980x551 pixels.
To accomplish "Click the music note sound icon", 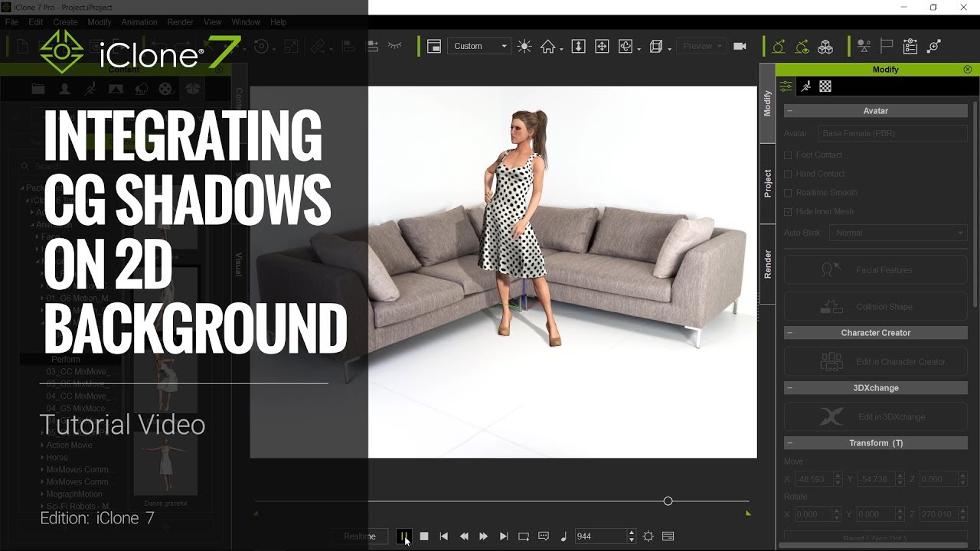I will click(564, 536).
